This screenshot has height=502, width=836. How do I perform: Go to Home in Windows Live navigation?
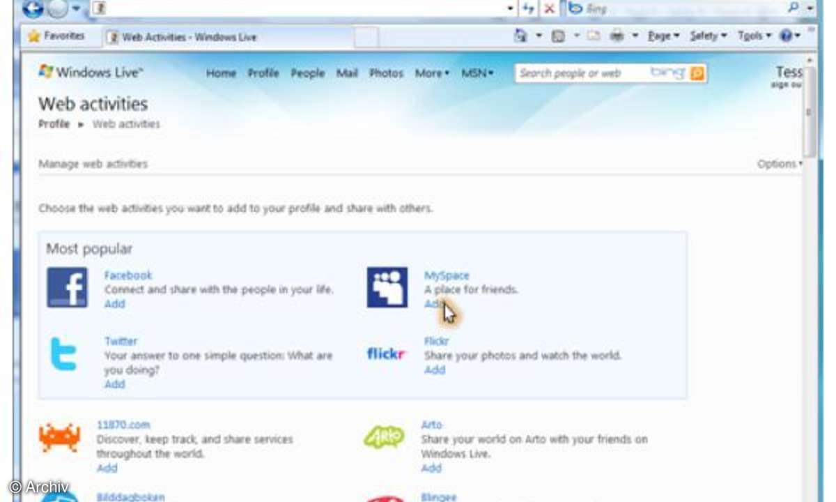[x=221, y=73]
